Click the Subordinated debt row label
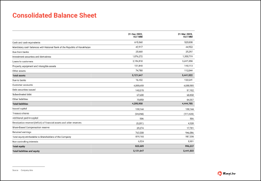The image size is (261, 181). pyautogui.click(x=23, y=94)
